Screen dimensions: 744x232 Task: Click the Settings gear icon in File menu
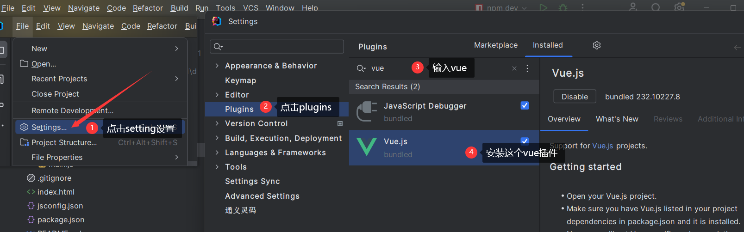click(24, 127)
